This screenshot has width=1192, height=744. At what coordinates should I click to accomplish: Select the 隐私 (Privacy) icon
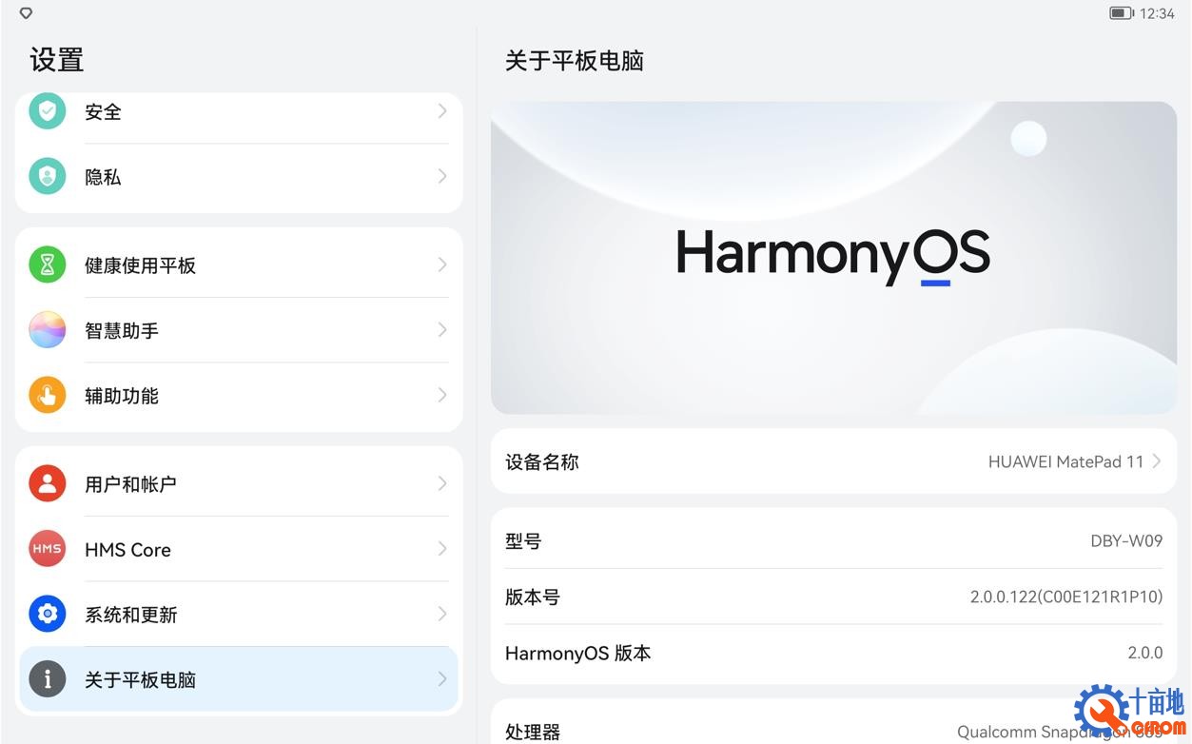click(47, 176)
